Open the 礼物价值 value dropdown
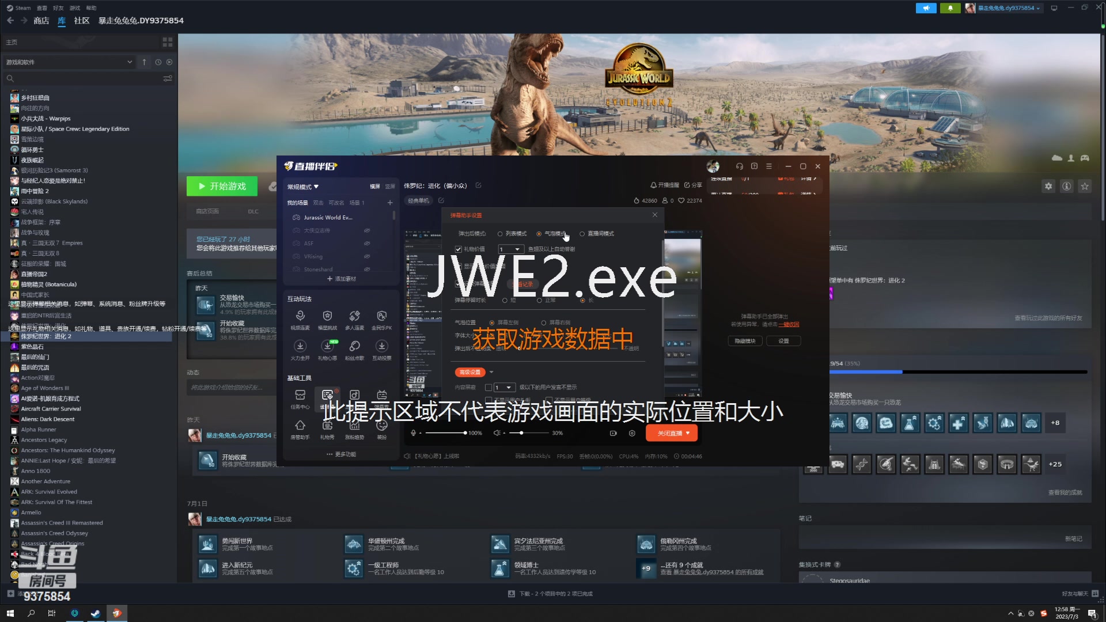1106x622 pixels. coord(510,249)
